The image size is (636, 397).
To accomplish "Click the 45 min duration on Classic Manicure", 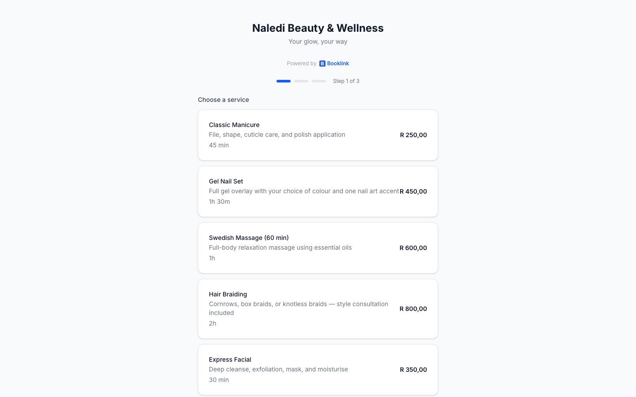I will 219,145.
